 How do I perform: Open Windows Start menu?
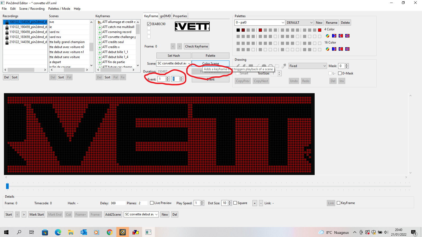coord(6,232)
